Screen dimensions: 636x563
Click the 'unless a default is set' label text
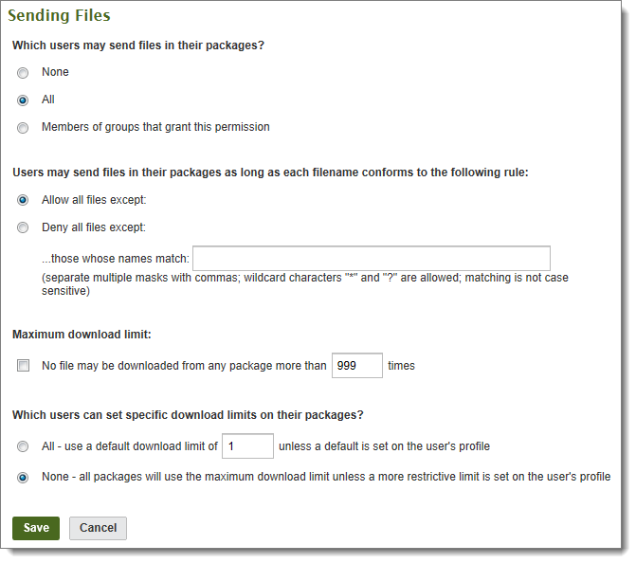click(385, 446)
